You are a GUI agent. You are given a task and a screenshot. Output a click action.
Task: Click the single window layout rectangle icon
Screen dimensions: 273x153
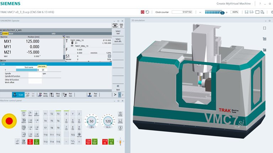pos(257,12)
